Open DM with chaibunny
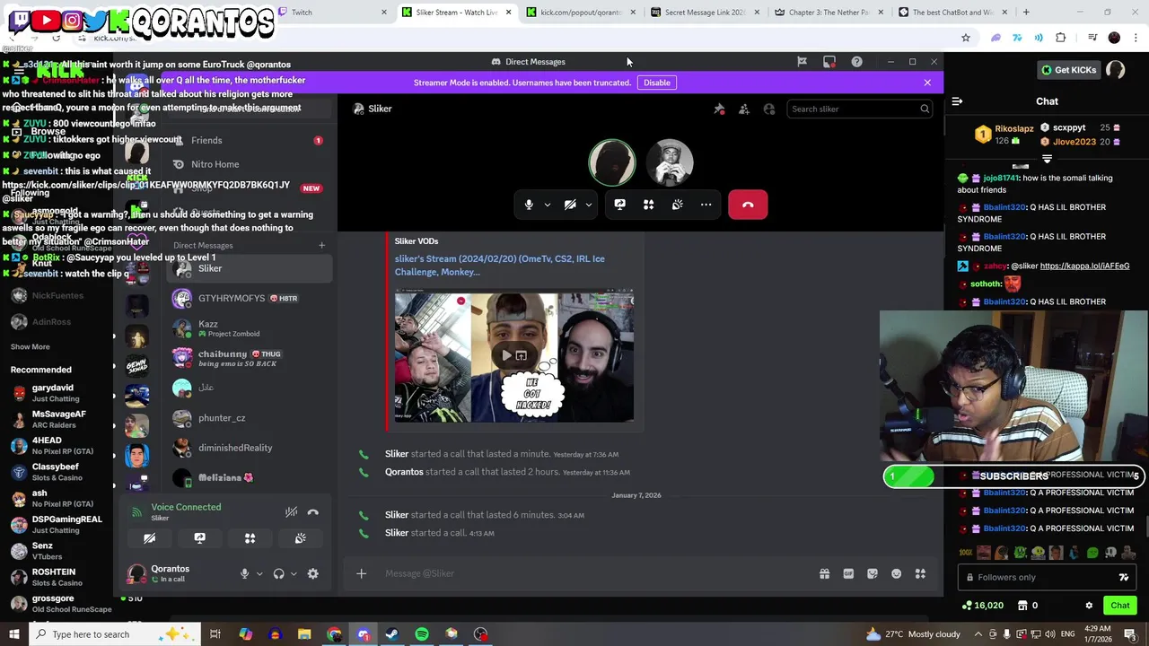Viewport: 1149px width, 646px height. pyautogui.click(x=250, y=358)
